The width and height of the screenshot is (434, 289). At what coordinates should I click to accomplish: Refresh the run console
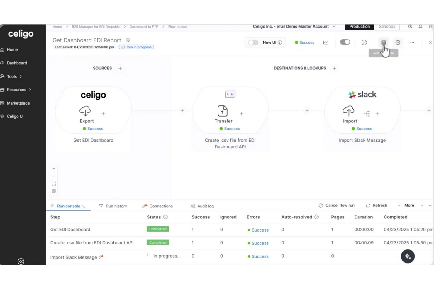[377, 205]
